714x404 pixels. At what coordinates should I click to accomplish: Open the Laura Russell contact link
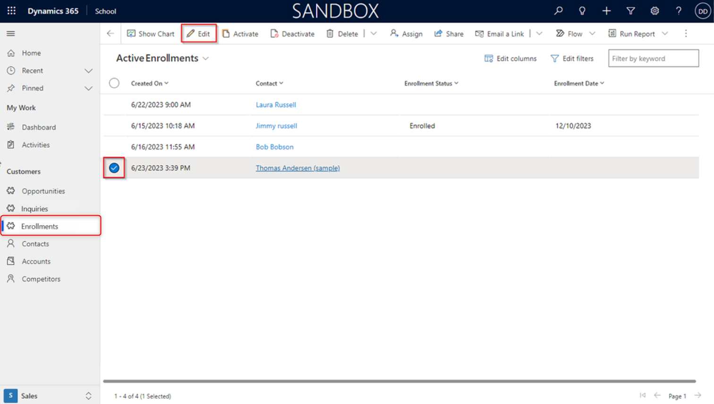(x=276, y=105)
